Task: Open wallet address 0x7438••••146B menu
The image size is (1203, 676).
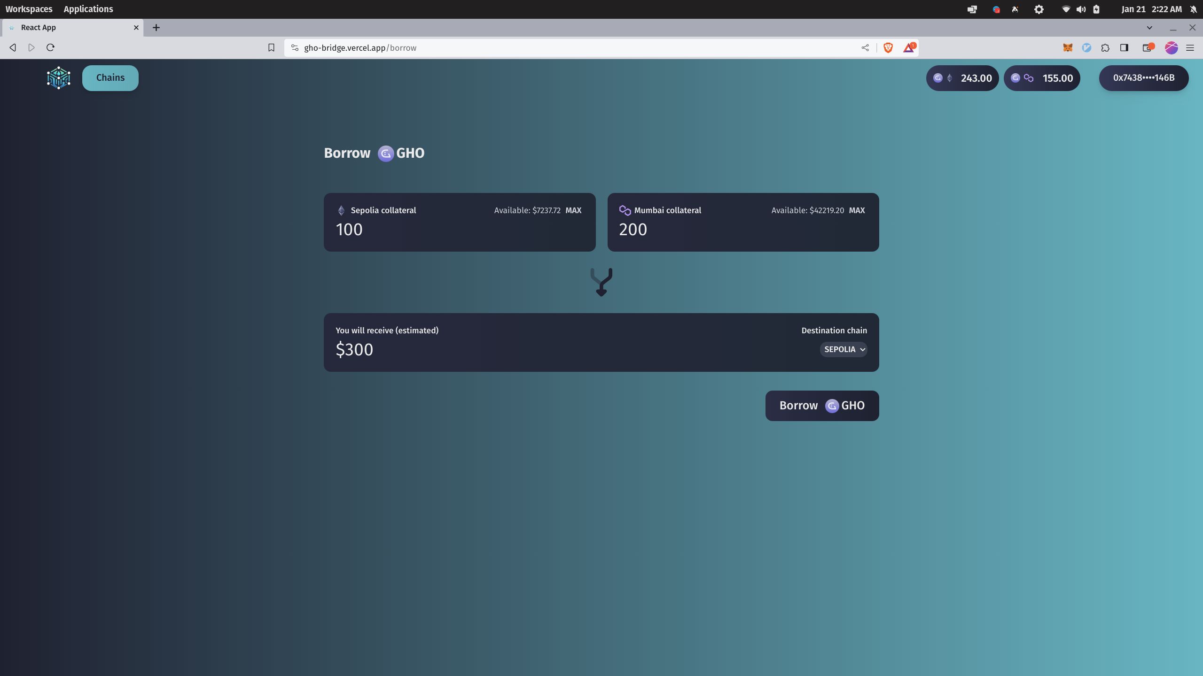Action: (x=1144, y=78)
